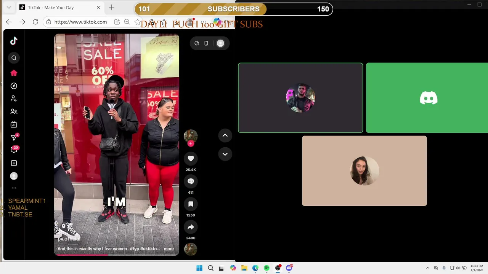This screenshot has height=274, width=488.
Task: Open the Friends page icon
Action: 14,112
